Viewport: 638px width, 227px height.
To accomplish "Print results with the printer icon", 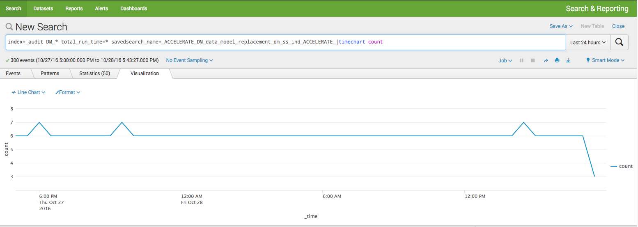I will (557, 60).
